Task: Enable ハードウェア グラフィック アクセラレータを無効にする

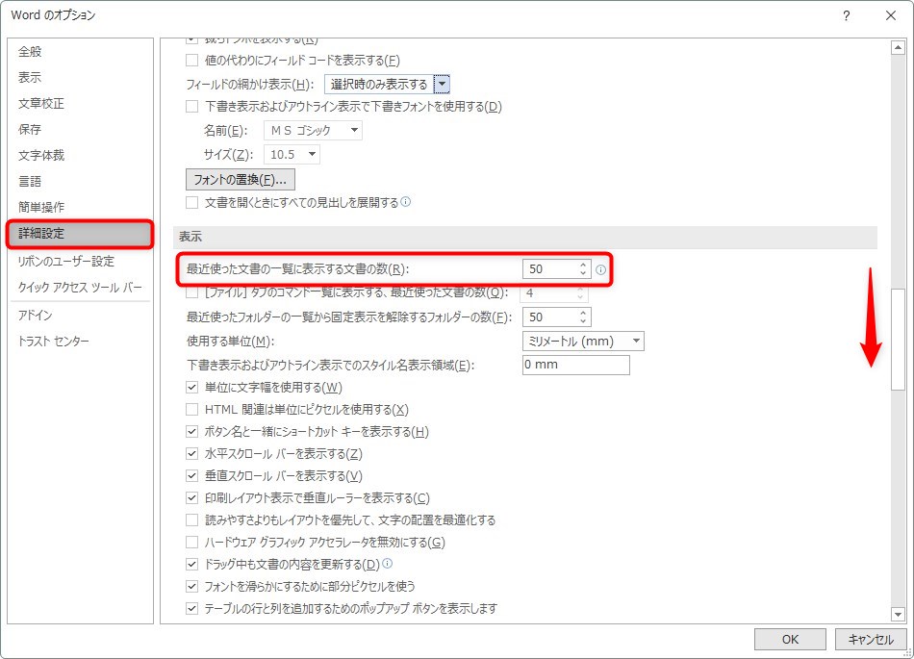Action: 192,543
